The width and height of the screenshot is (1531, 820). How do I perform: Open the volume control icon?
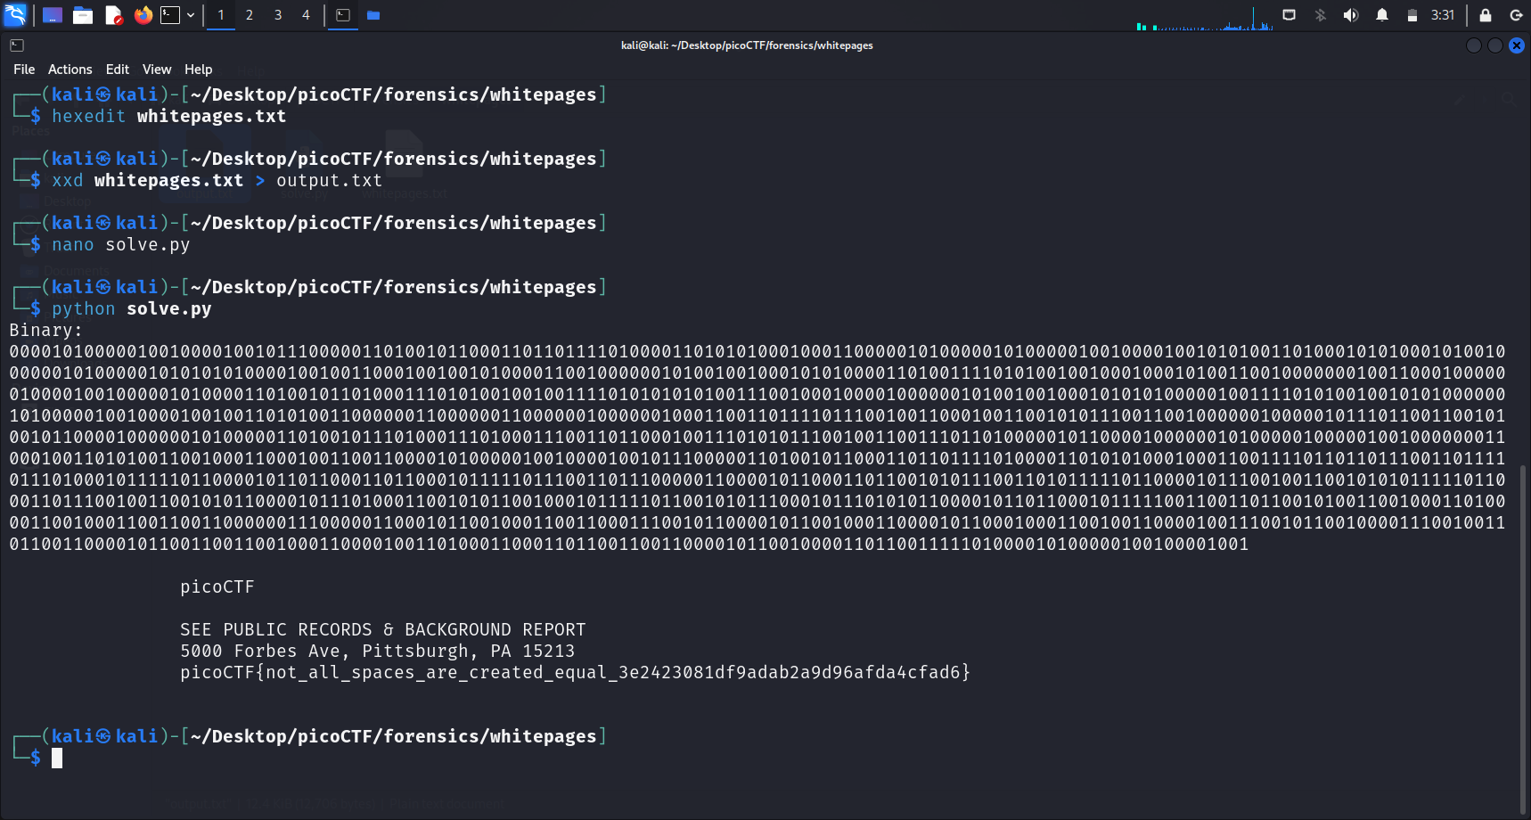[1351, 15]
